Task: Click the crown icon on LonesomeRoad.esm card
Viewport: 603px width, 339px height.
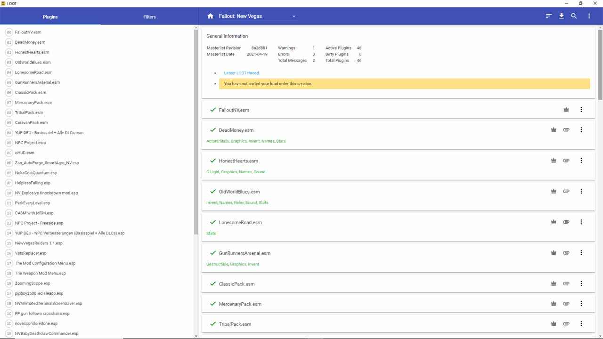Action: pos(554,222)
